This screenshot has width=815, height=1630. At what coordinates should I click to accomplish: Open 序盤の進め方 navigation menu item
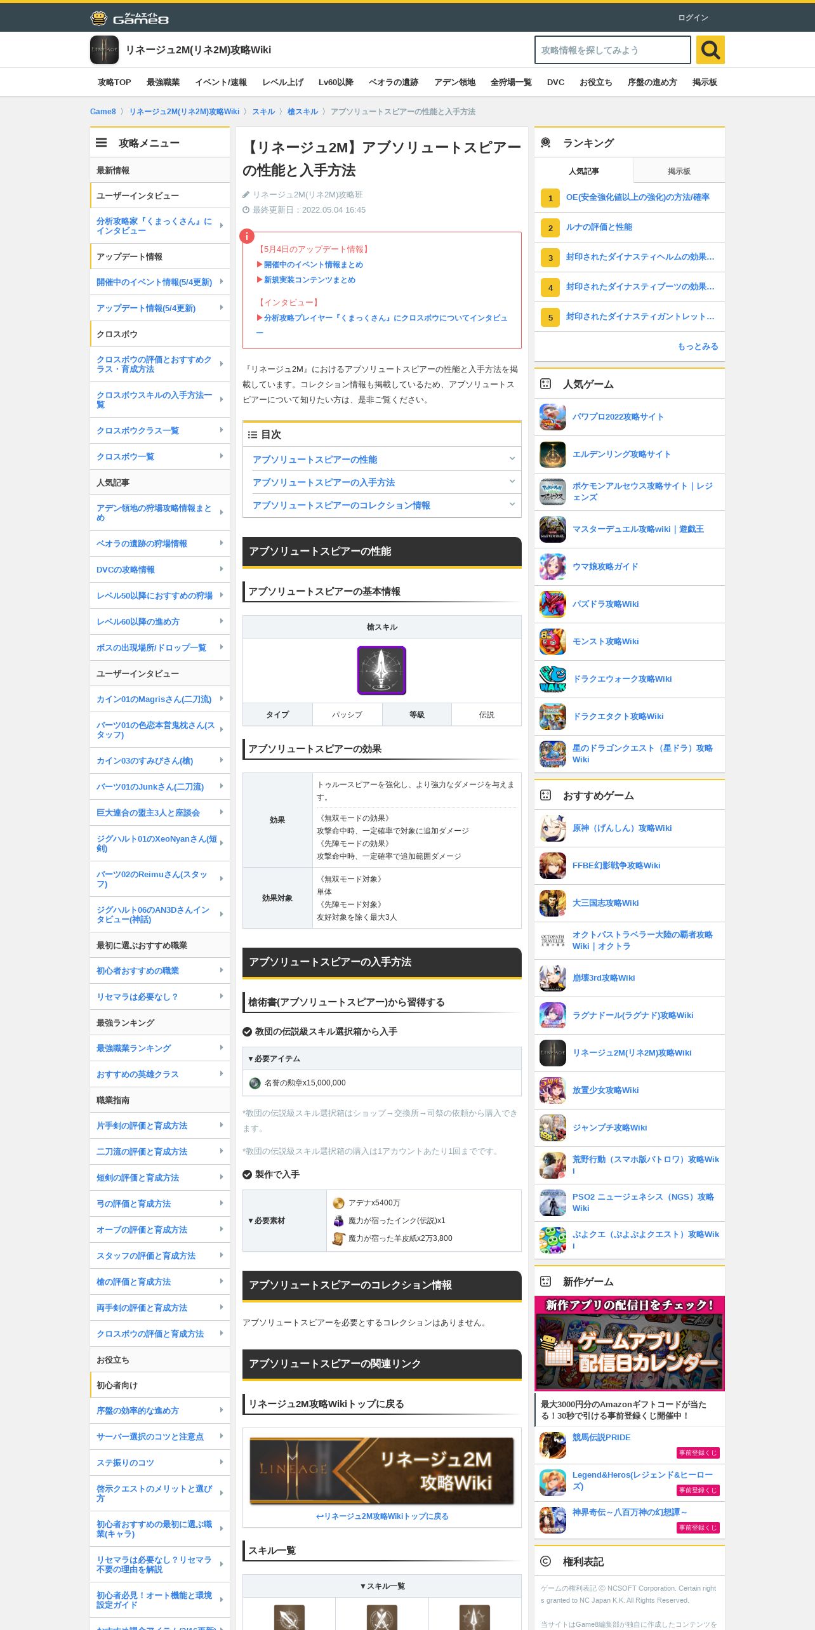(653, 83)
